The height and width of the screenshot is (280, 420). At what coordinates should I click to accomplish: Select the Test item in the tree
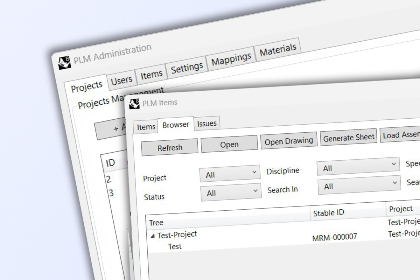tap(175, 246)
